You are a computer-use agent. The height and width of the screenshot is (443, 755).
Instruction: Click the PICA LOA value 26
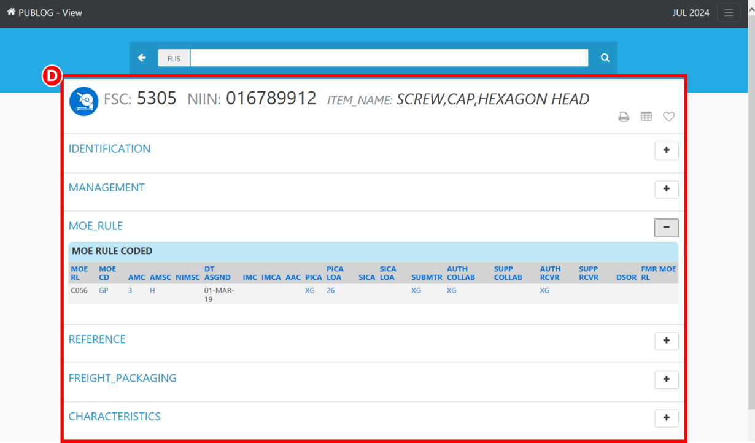click(x=331, y=291)
